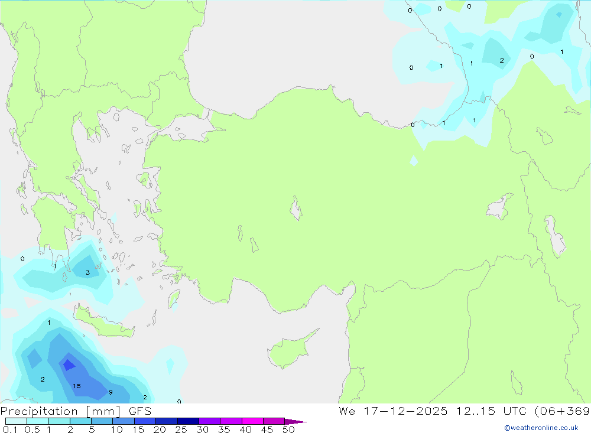
Task: Select the legend swatch between 20 and 25
Action: pos(166,421)
